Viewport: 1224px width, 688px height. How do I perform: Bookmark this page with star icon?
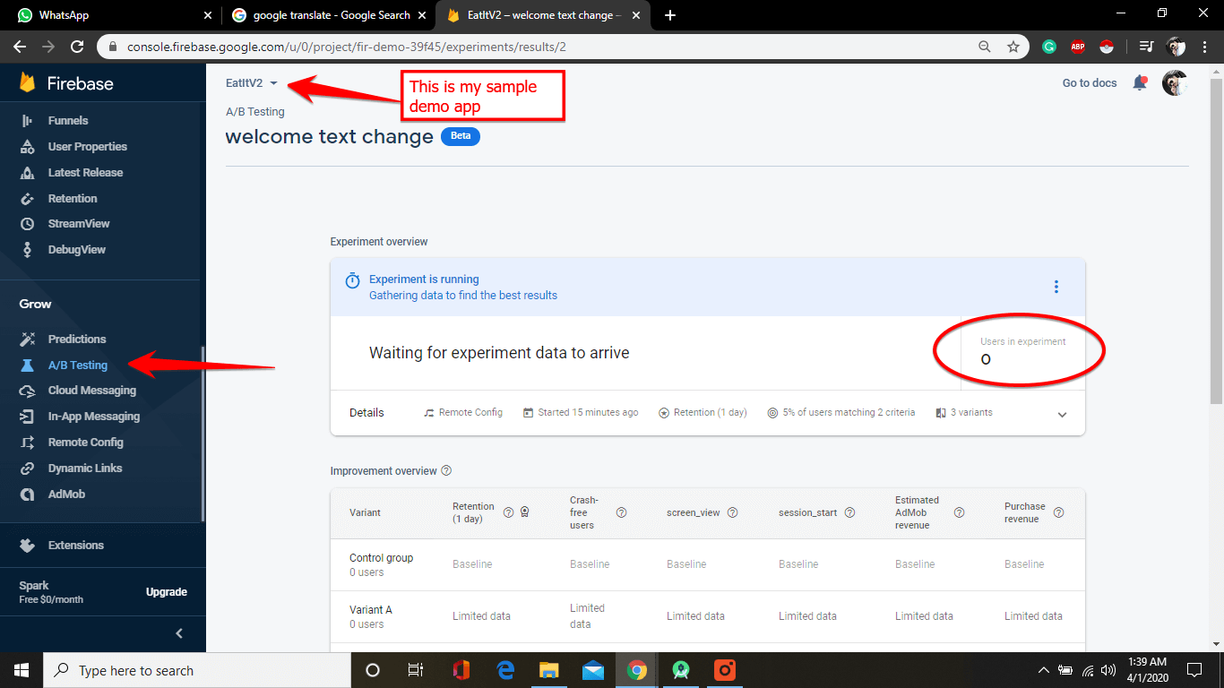1013,47
